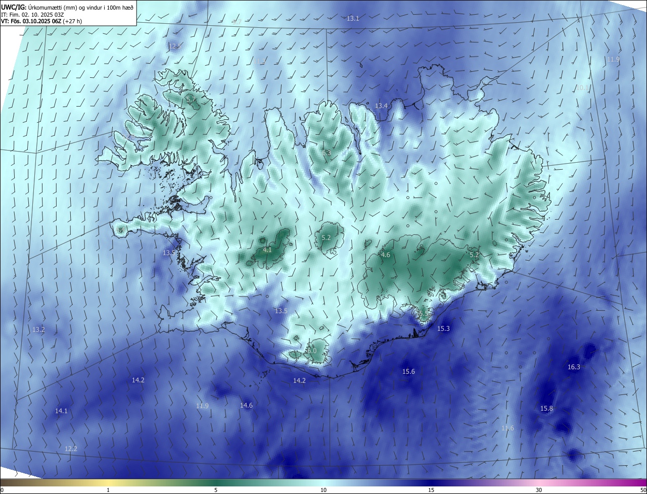Click the 10.1 value label

point(582,87)
